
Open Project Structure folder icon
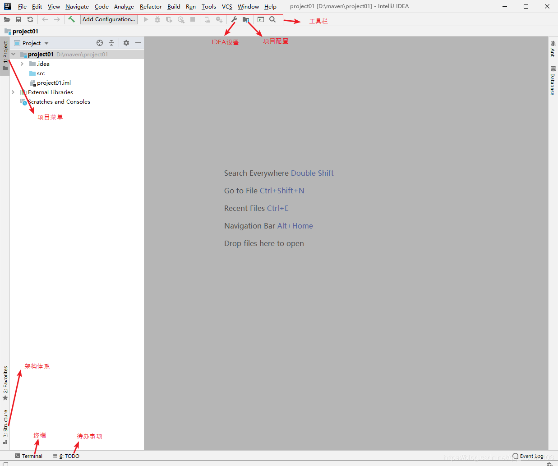pos(246,19)
